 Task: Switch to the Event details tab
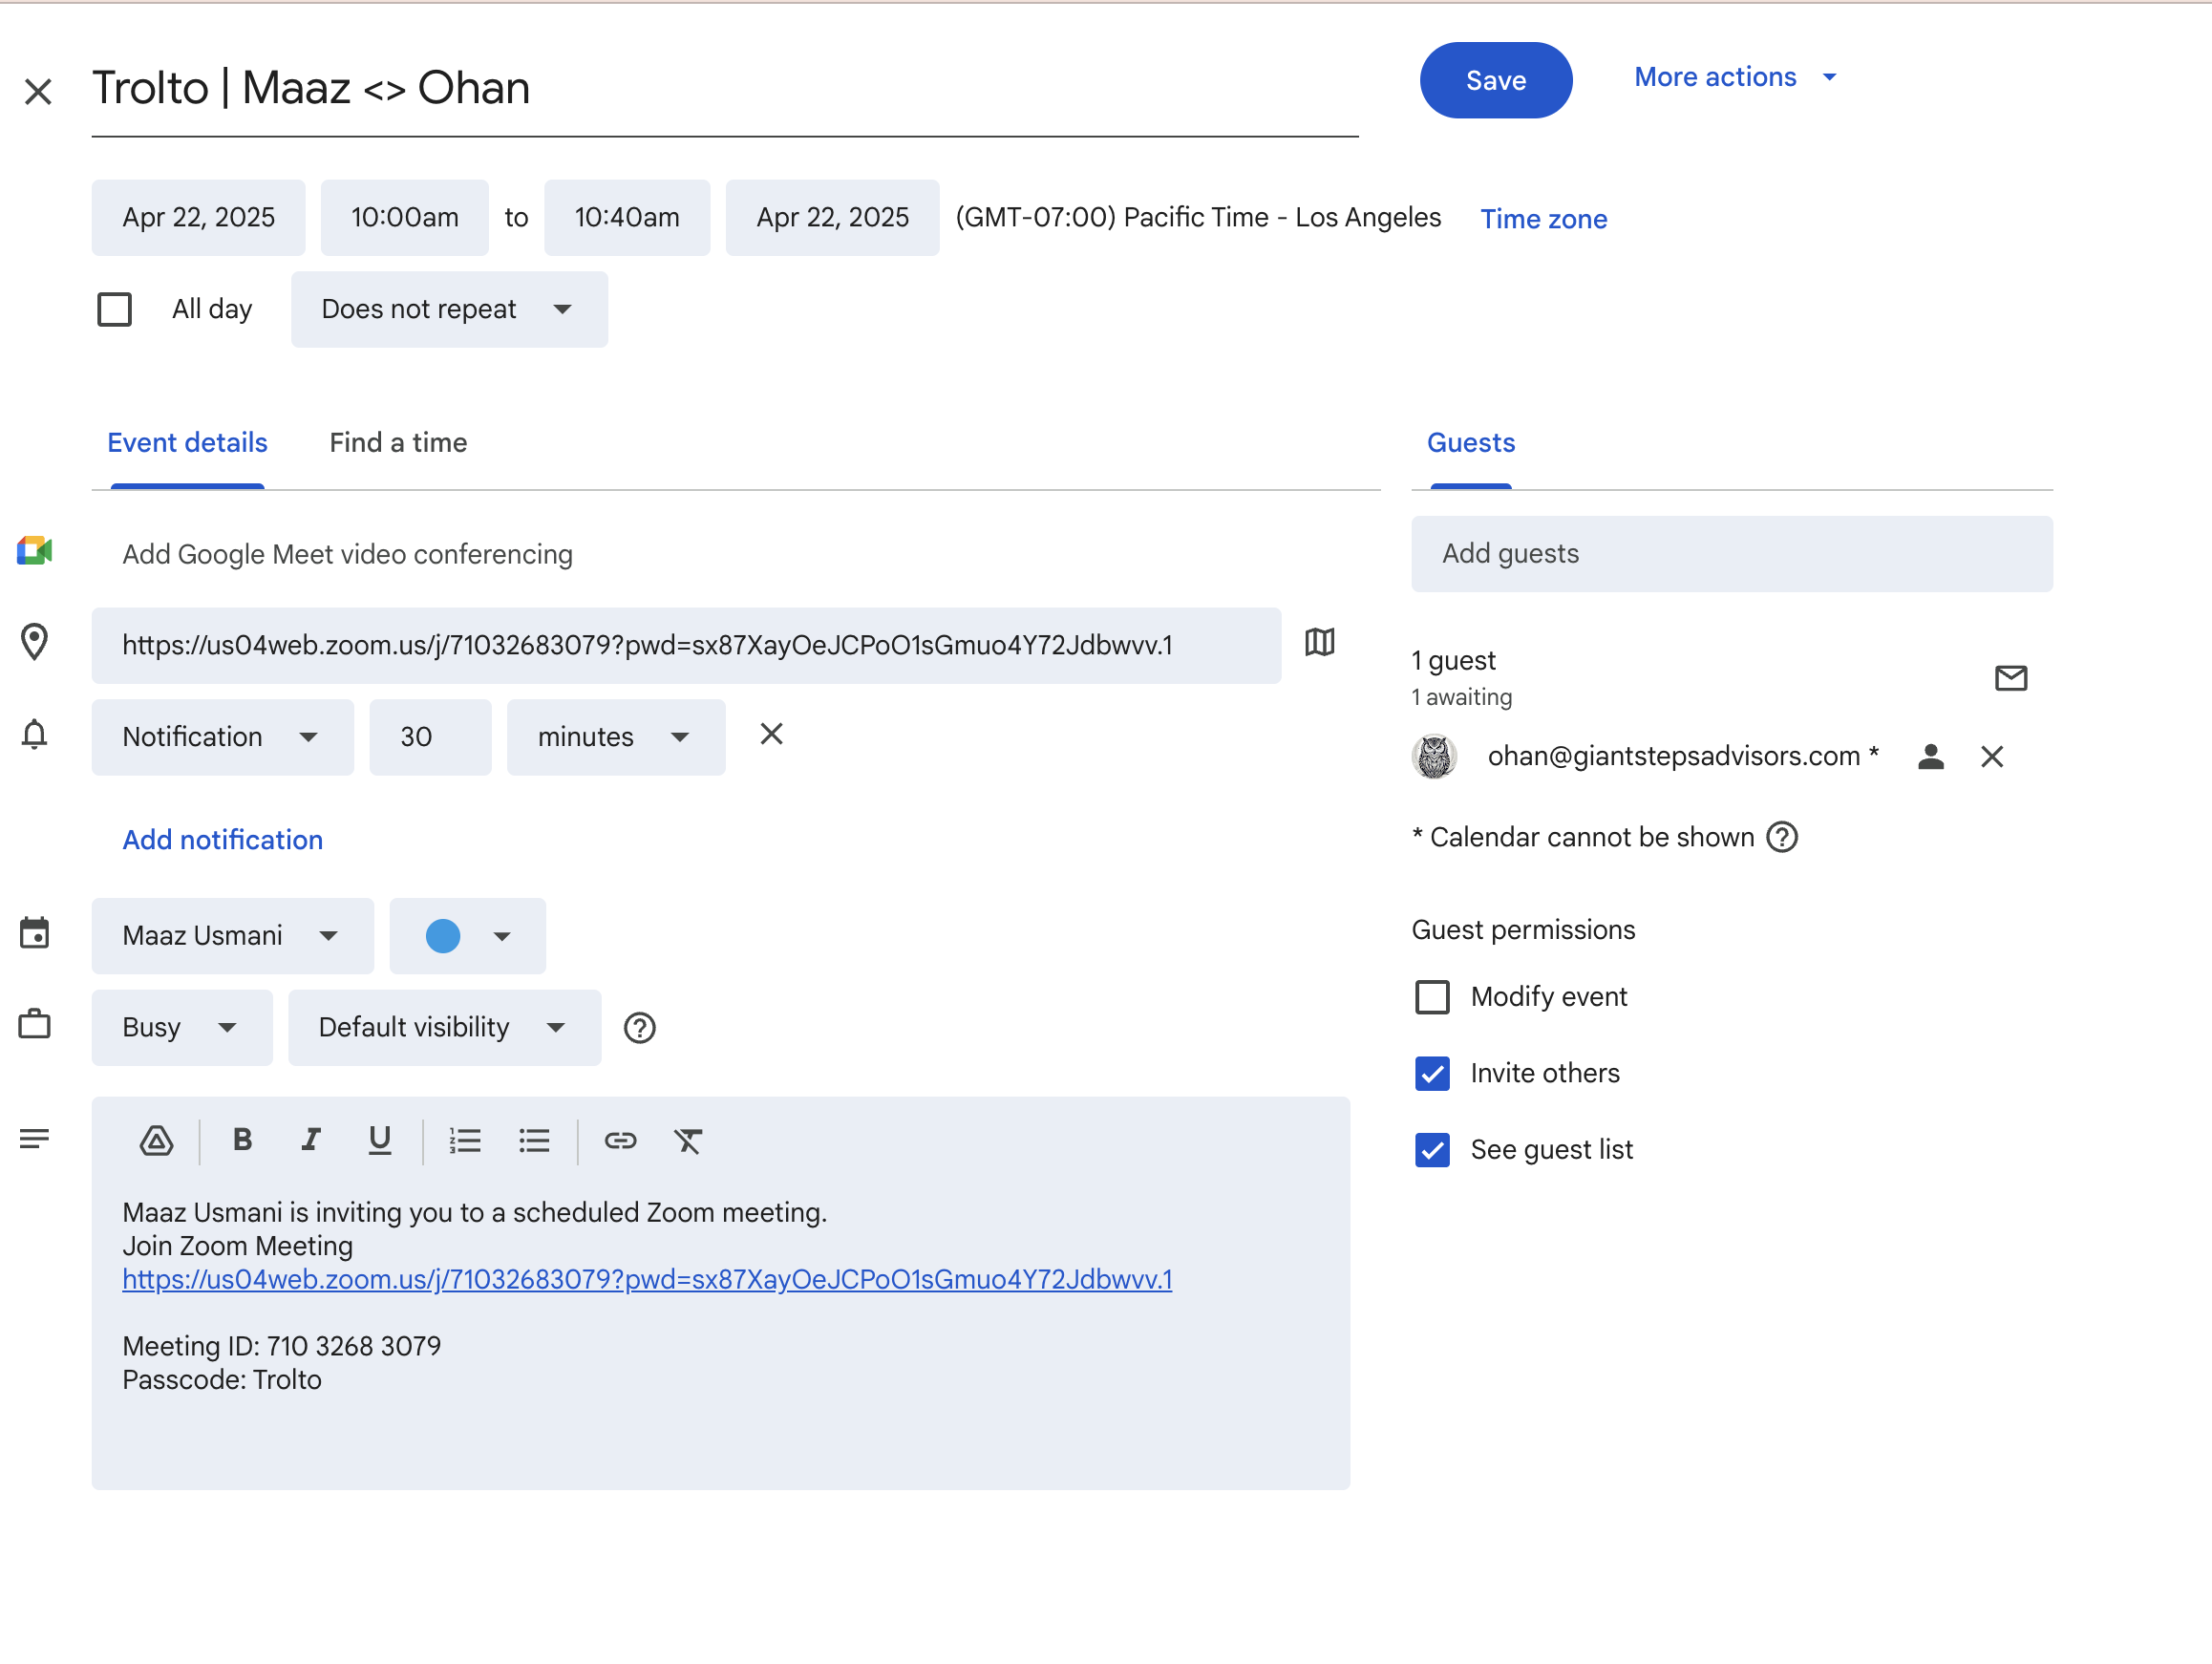[187, 443]
